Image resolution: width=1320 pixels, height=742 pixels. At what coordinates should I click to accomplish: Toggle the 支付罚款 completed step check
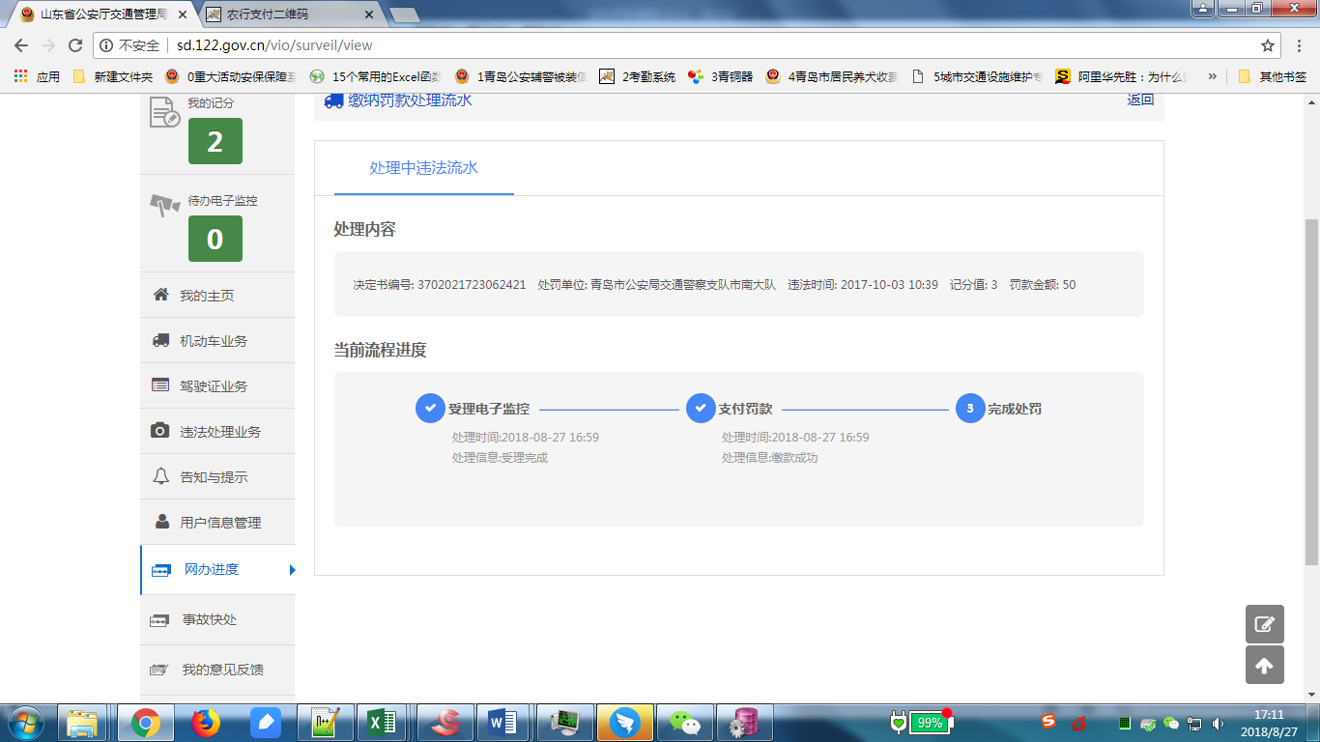(x=700, y=408)
